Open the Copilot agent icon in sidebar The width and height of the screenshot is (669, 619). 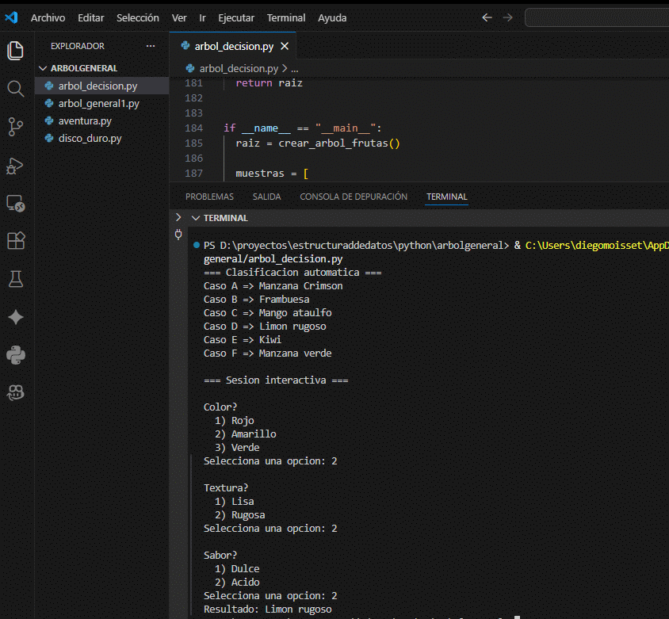click(x=16, y=393)
